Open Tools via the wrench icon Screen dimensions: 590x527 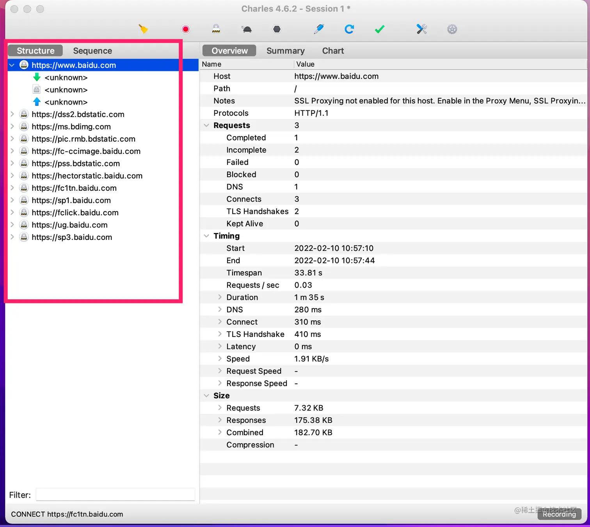pos(421,29)
